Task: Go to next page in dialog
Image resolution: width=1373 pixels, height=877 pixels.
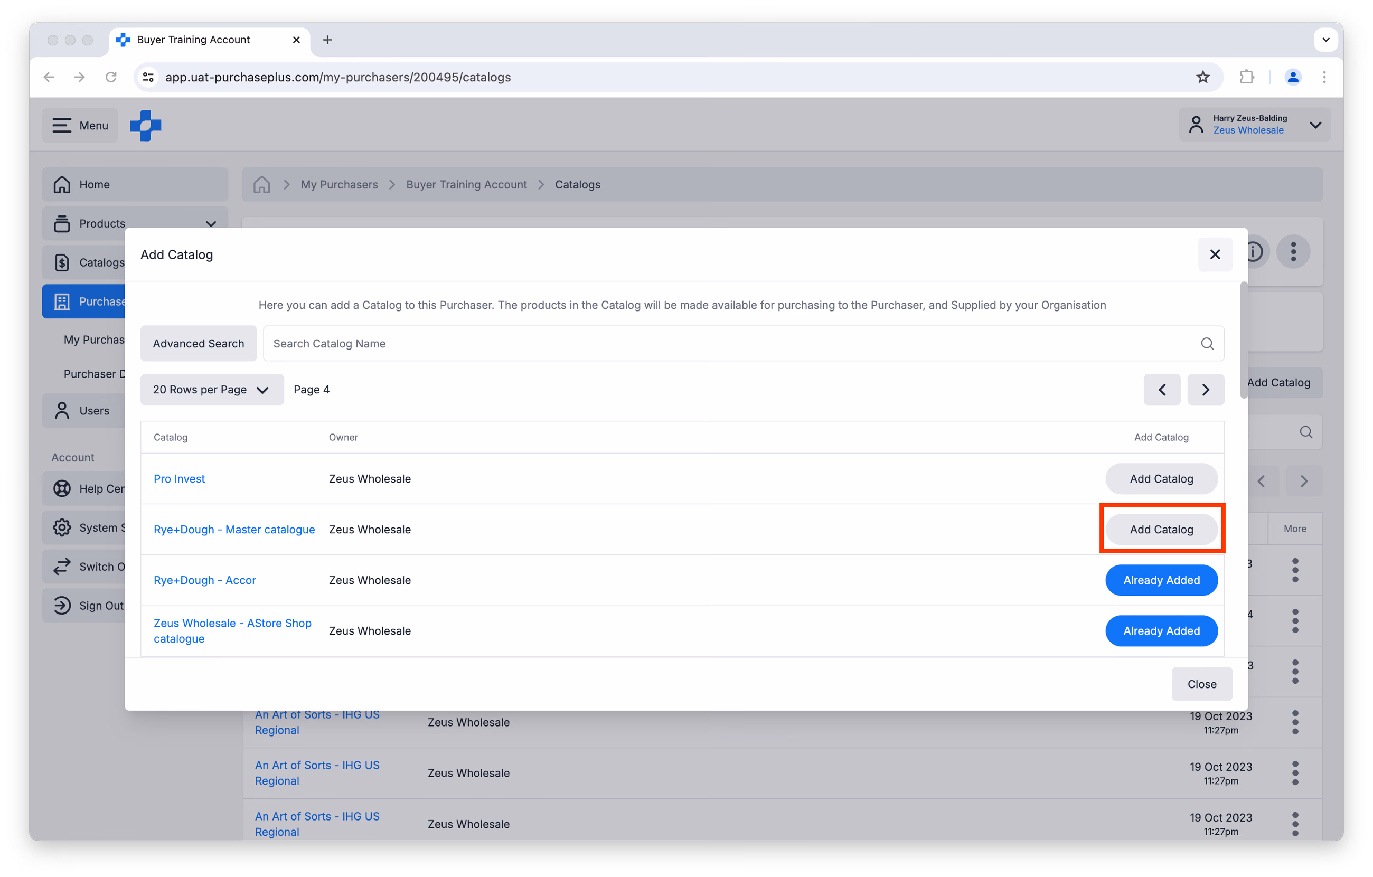Action: (x=1206, y=390)
